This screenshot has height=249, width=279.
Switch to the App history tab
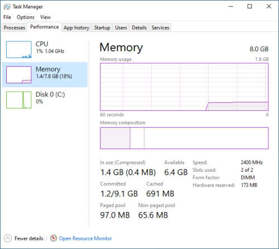pyautogui.click(x=76, y=27)
